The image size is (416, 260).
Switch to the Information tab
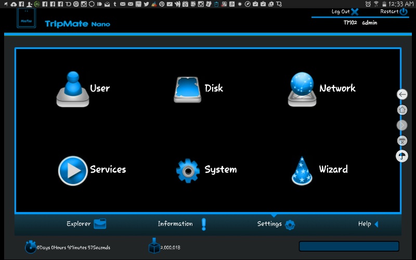(182, 224)
